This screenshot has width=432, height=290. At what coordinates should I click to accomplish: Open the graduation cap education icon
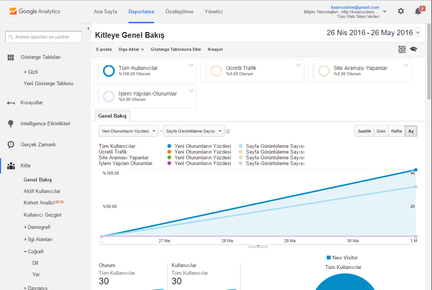coord(414,49)
